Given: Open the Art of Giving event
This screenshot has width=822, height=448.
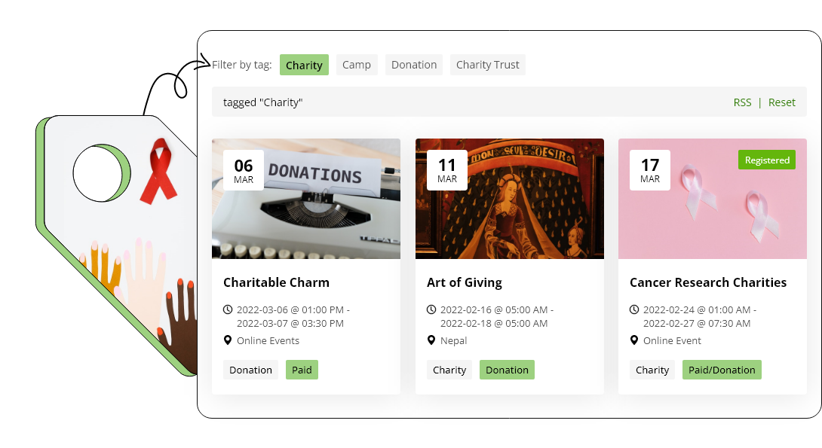Looking at the screenshot, I should pyautogui.click(x=465, y=282).
